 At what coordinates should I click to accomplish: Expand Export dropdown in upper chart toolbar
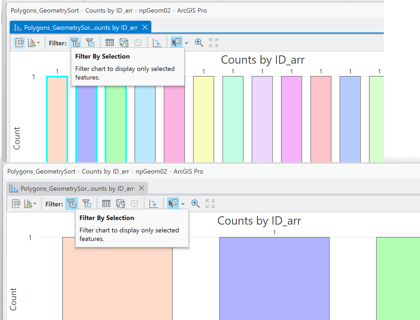click(x=34, y=43)
